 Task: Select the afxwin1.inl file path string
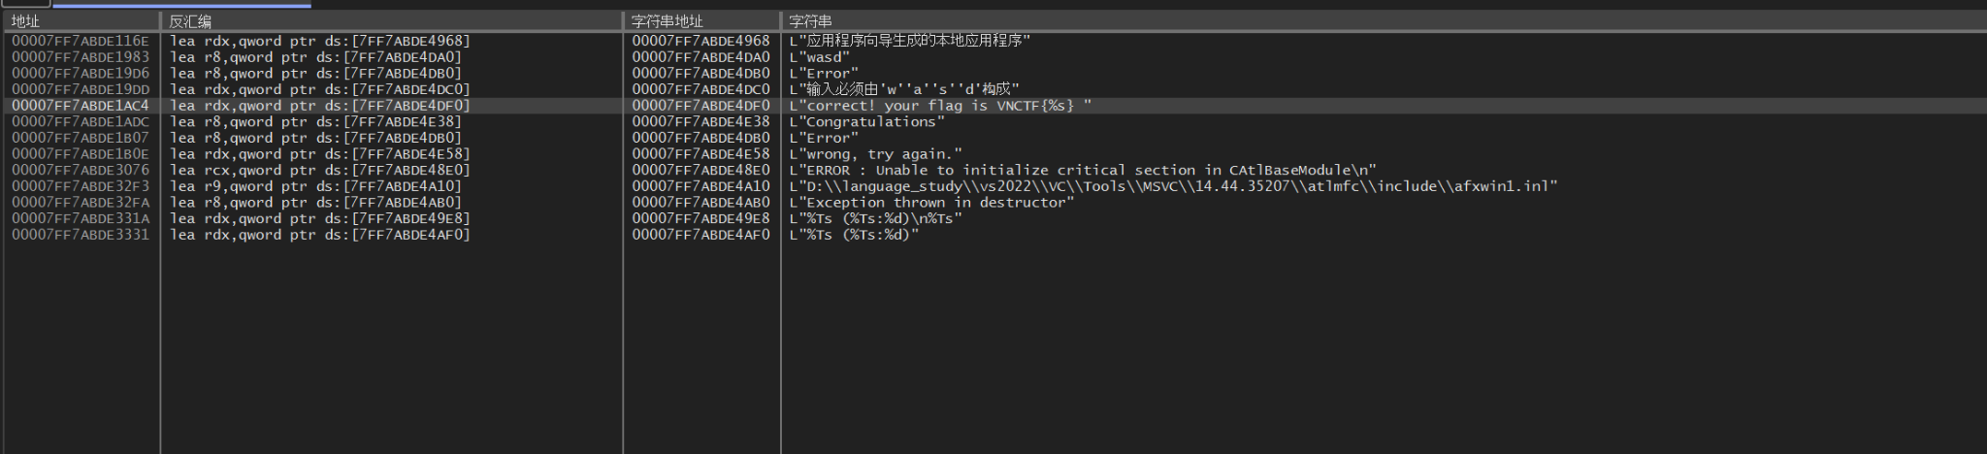[x=1173, y=186]
